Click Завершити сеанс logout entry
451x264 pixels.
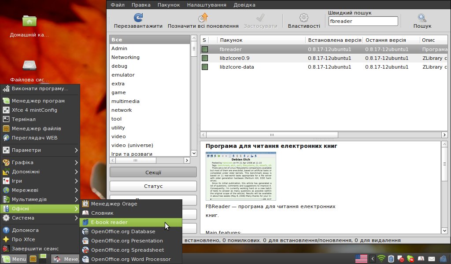40,249
